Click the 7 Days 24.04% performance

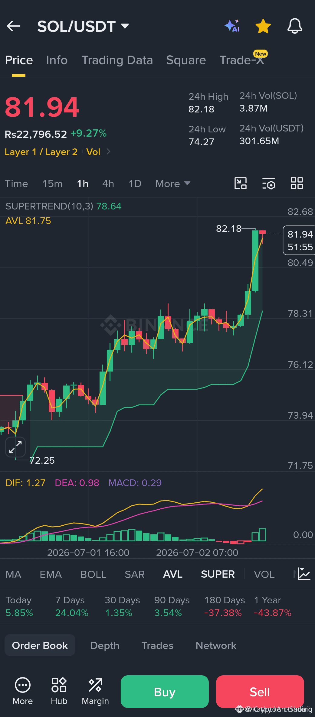[72, 606]
